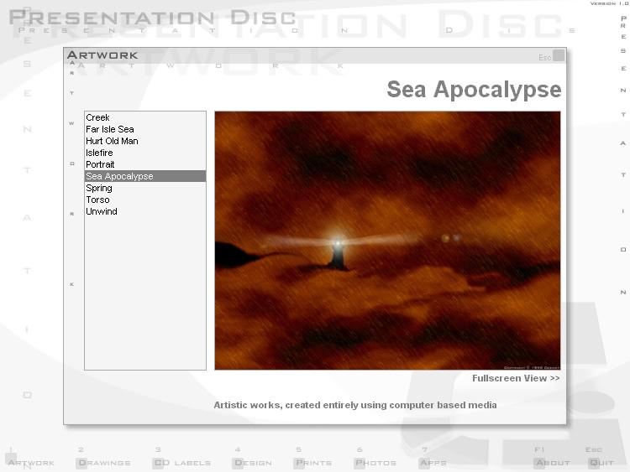Image resolution: width=630 pixels, height=472 pixels.
Task: Open the Artwork section in bottom navigation
Action: (30, 462)
